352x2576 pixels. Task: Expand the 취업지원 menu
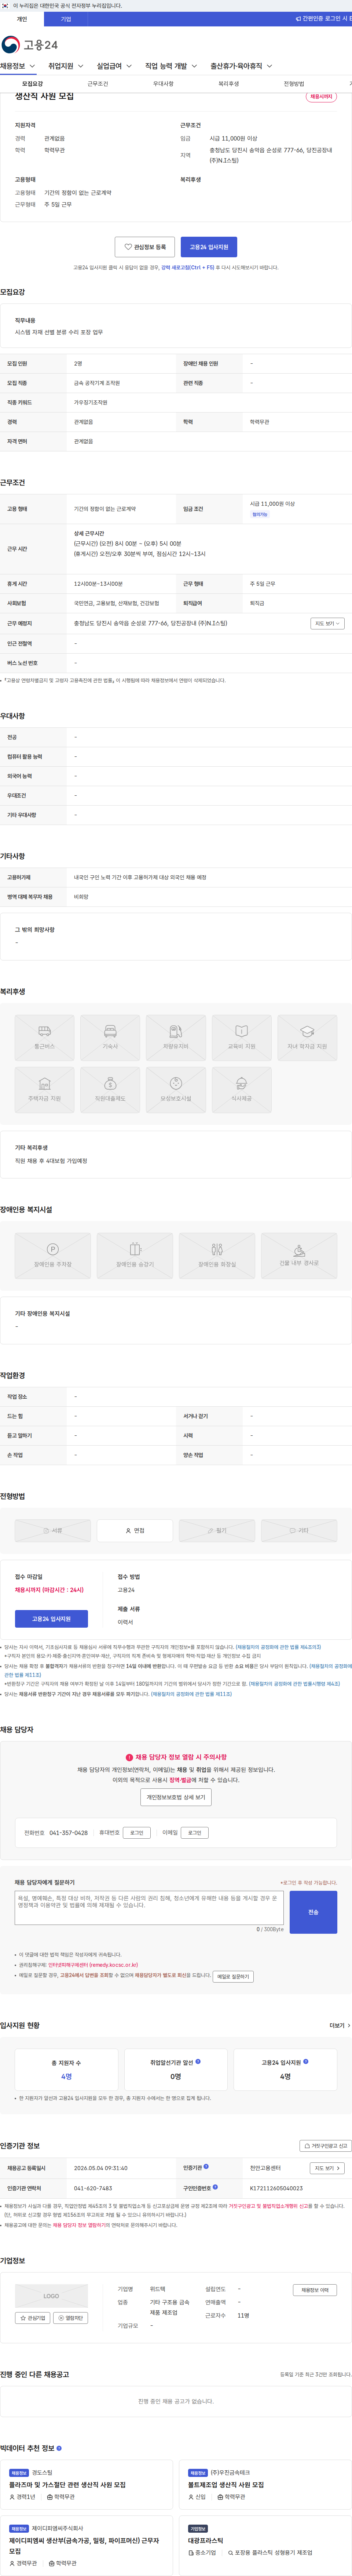66,66
